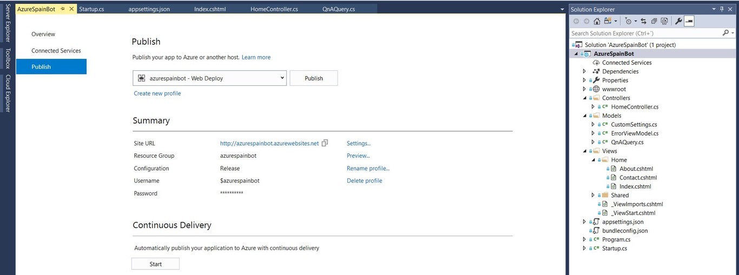The width and height of the screenshot is (739, 275).
Task: Open the publish profile dropdown
Action: tap(282, 78)
